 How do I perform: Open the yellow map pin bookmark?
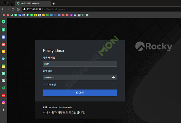pyautogui.click(x=36, y=15)
